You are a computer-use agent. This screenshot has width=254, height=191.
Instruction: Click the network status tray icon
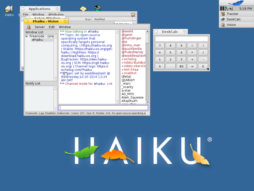pyautogui.click(x=227, y=8)
